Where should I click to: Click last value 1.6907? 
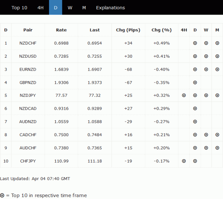(x=95, y=69)
